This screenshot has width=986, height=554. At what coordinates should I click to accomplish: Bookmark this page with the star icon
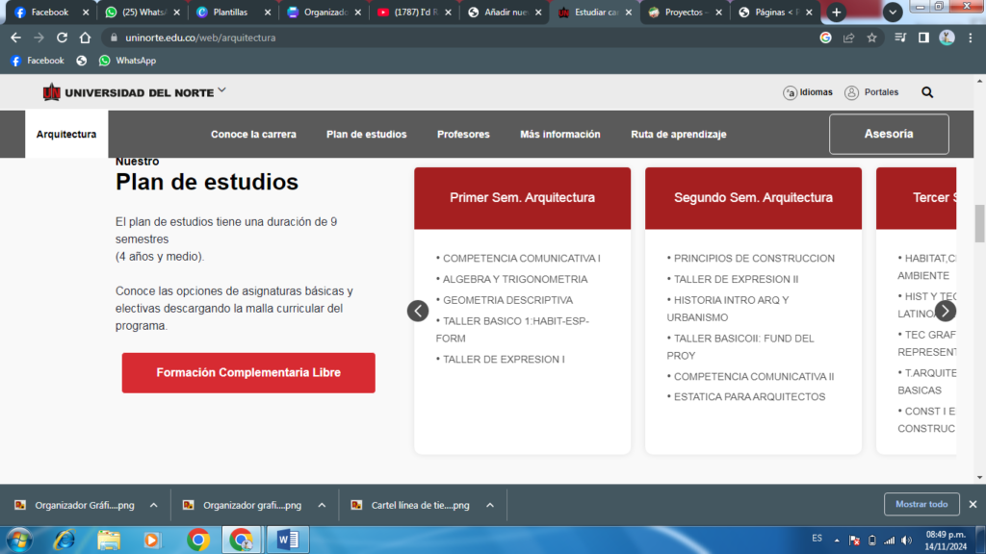872,38
